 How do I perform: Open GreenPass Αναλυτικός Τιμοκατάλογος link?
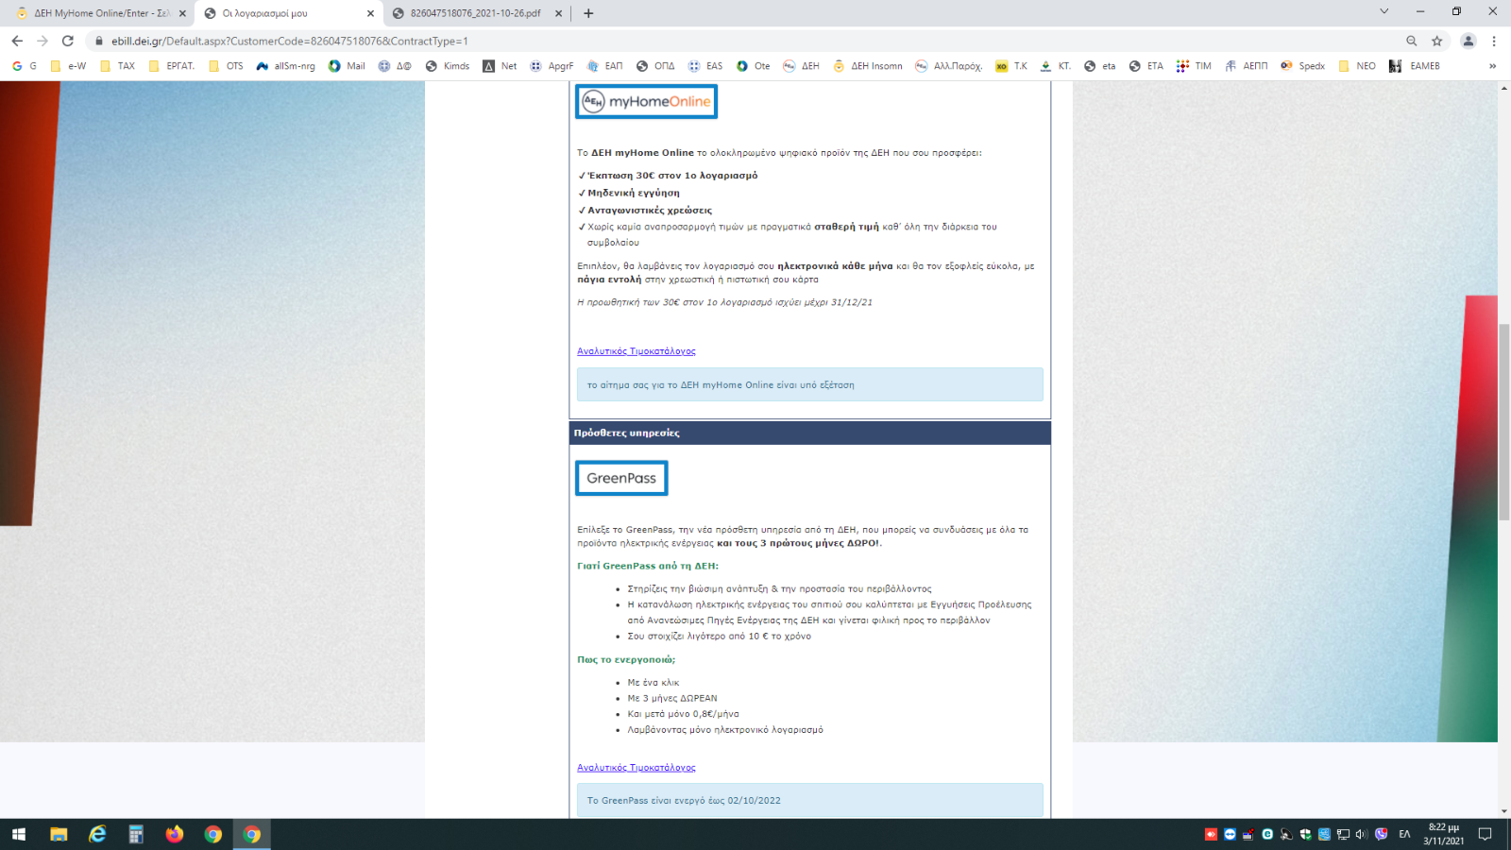[x=637, y=768]
